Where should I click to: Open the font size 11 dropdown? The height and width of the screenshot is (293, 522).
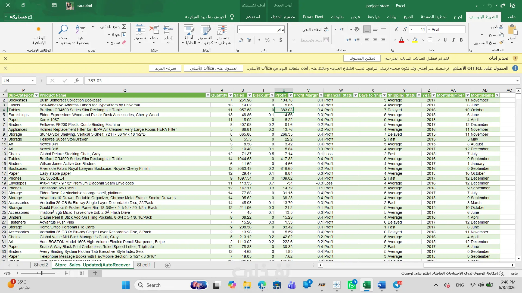[412, 30]
